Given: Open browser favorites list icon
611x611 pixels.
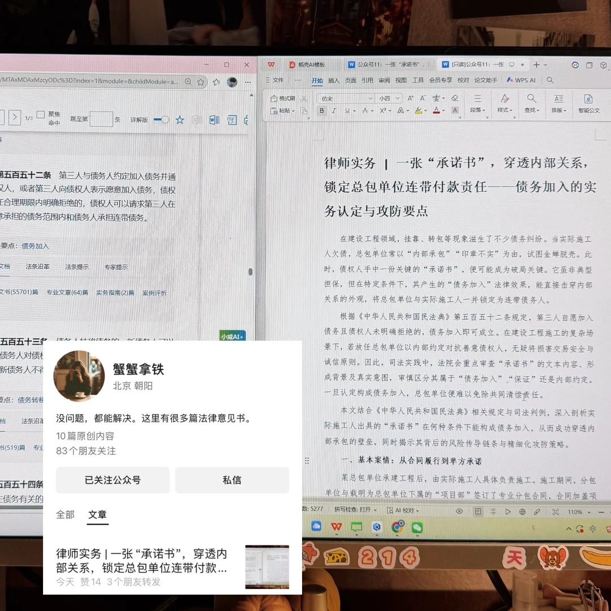Looking at the screenshot, I should click(x=216, y=82).
